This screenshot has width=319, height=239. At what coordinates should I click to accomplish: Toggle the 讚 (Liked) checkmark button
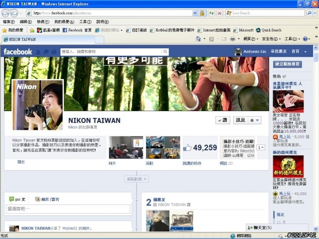click(223, 120)
